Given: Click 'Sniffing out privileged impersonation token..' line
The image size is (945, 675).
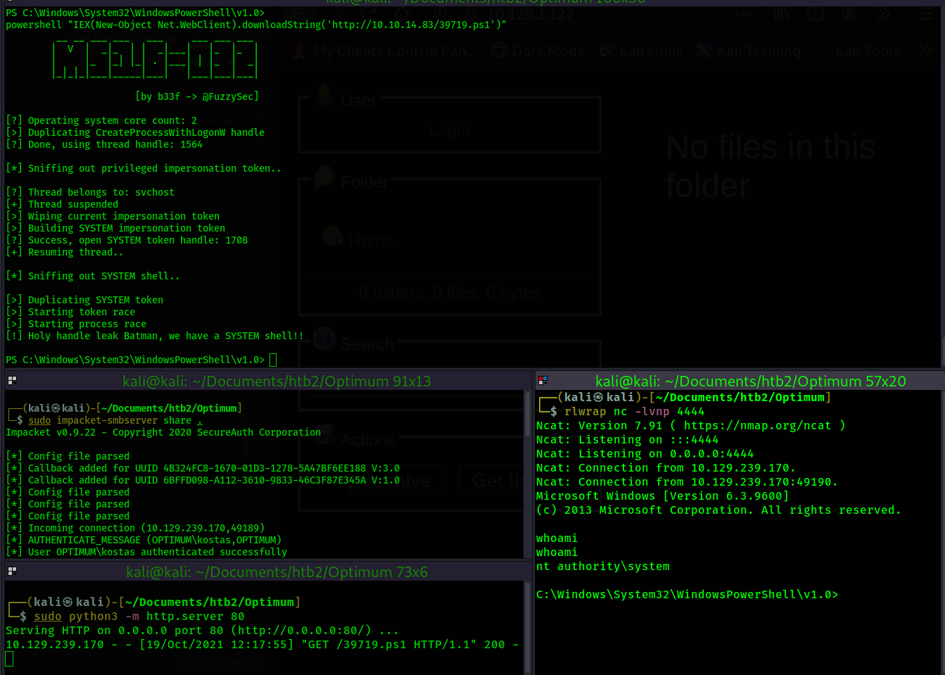Looking at the screenshot, I should (144, 168).
